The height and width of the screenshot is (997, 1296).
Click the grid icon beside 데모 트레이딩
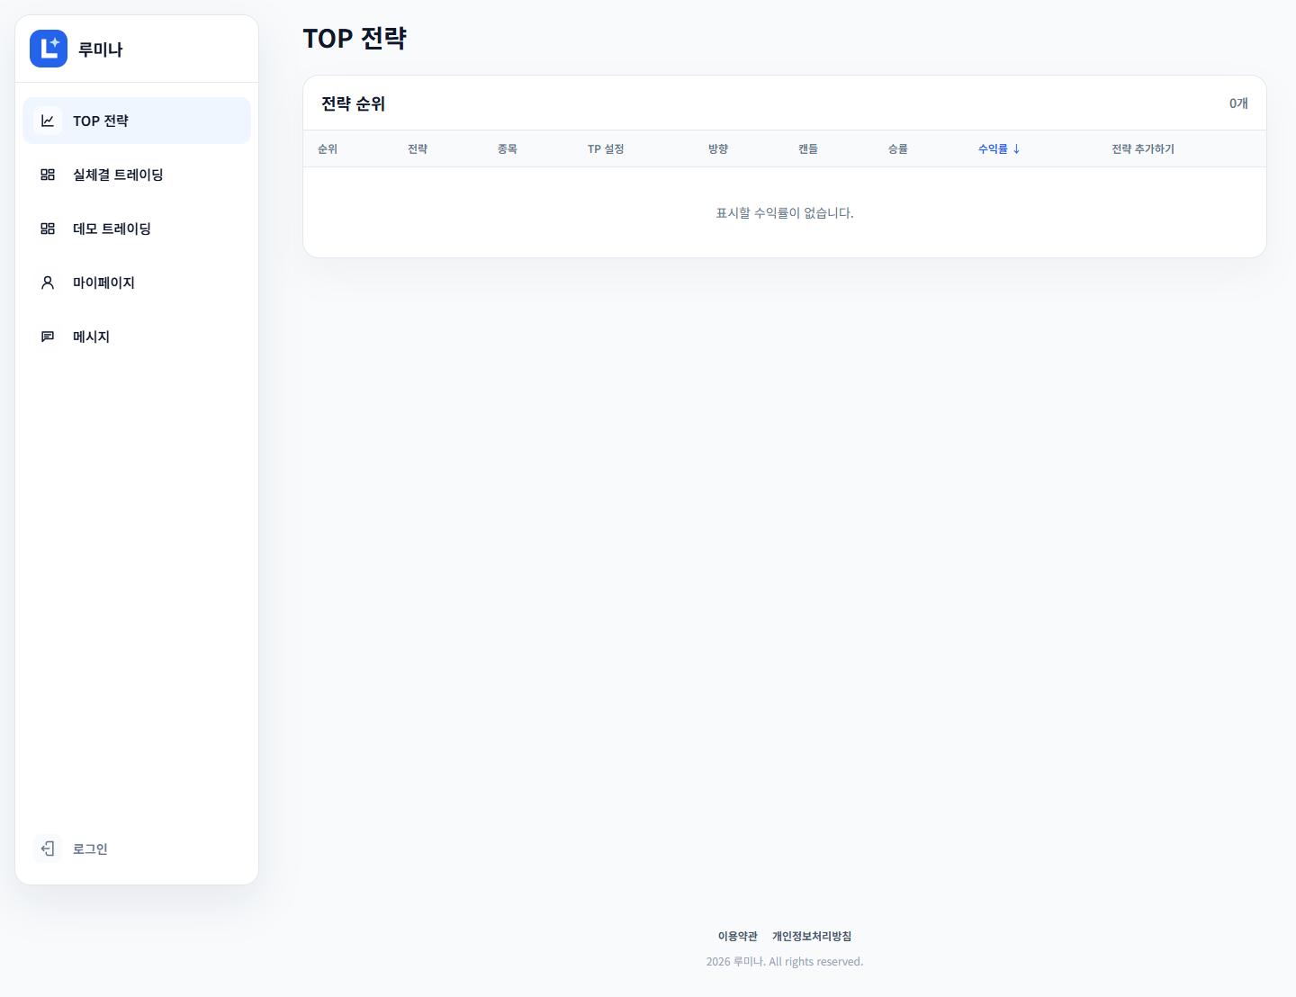[x=48, y=229]
